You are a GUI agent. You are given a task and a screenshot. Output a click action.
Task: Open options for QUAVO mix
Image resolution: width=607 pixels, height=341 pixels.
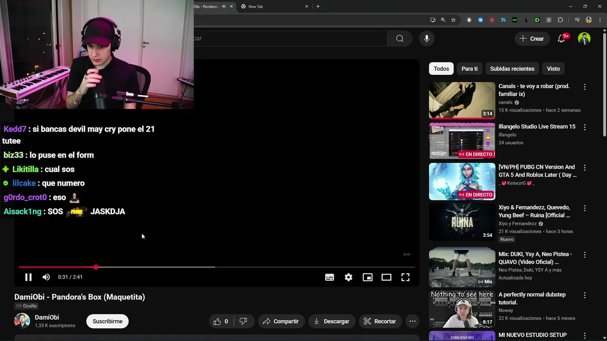click(x=585, y=255)
